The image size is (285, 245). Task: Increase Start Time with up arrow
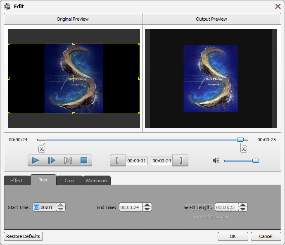pos(61,205)
